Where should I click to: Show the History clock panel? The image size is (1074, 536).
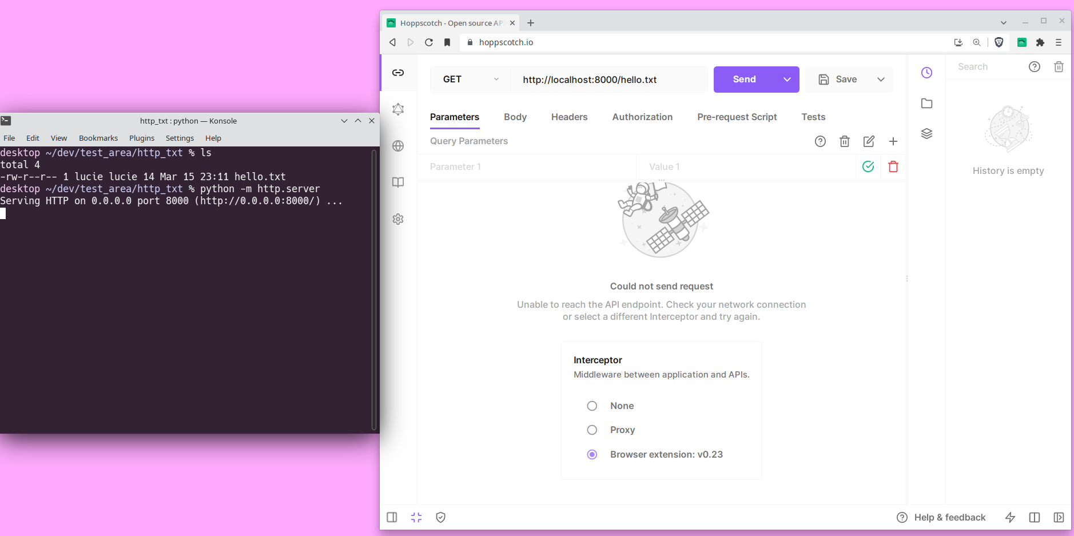[x=926, y=73]
